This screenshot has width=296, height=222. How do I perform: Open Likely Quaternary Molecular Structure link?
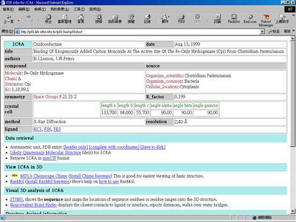coord(45,152)
